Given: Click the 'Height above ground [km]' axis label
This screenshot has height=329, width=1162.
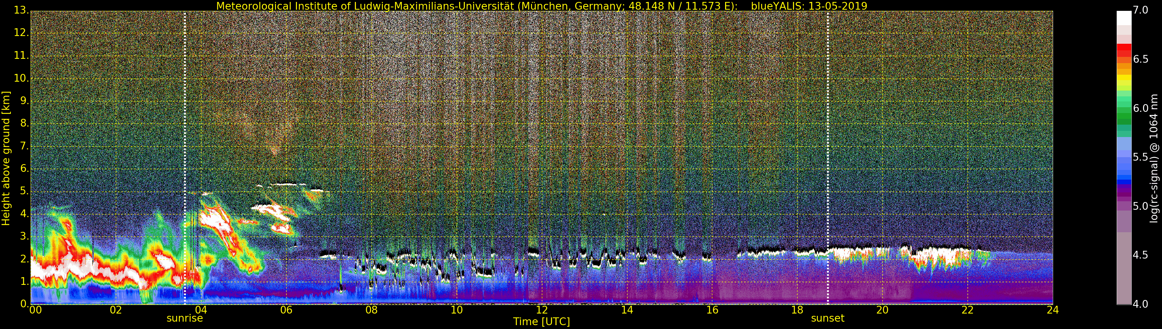Looking at the screenshot, I should pyautogui.click(x=6, y=158).
